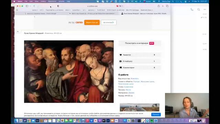The width and height of the screenshot is (220, 124).
Task: Click the presenter webcam video thumbnail
Action: click(x=187, y=105)
